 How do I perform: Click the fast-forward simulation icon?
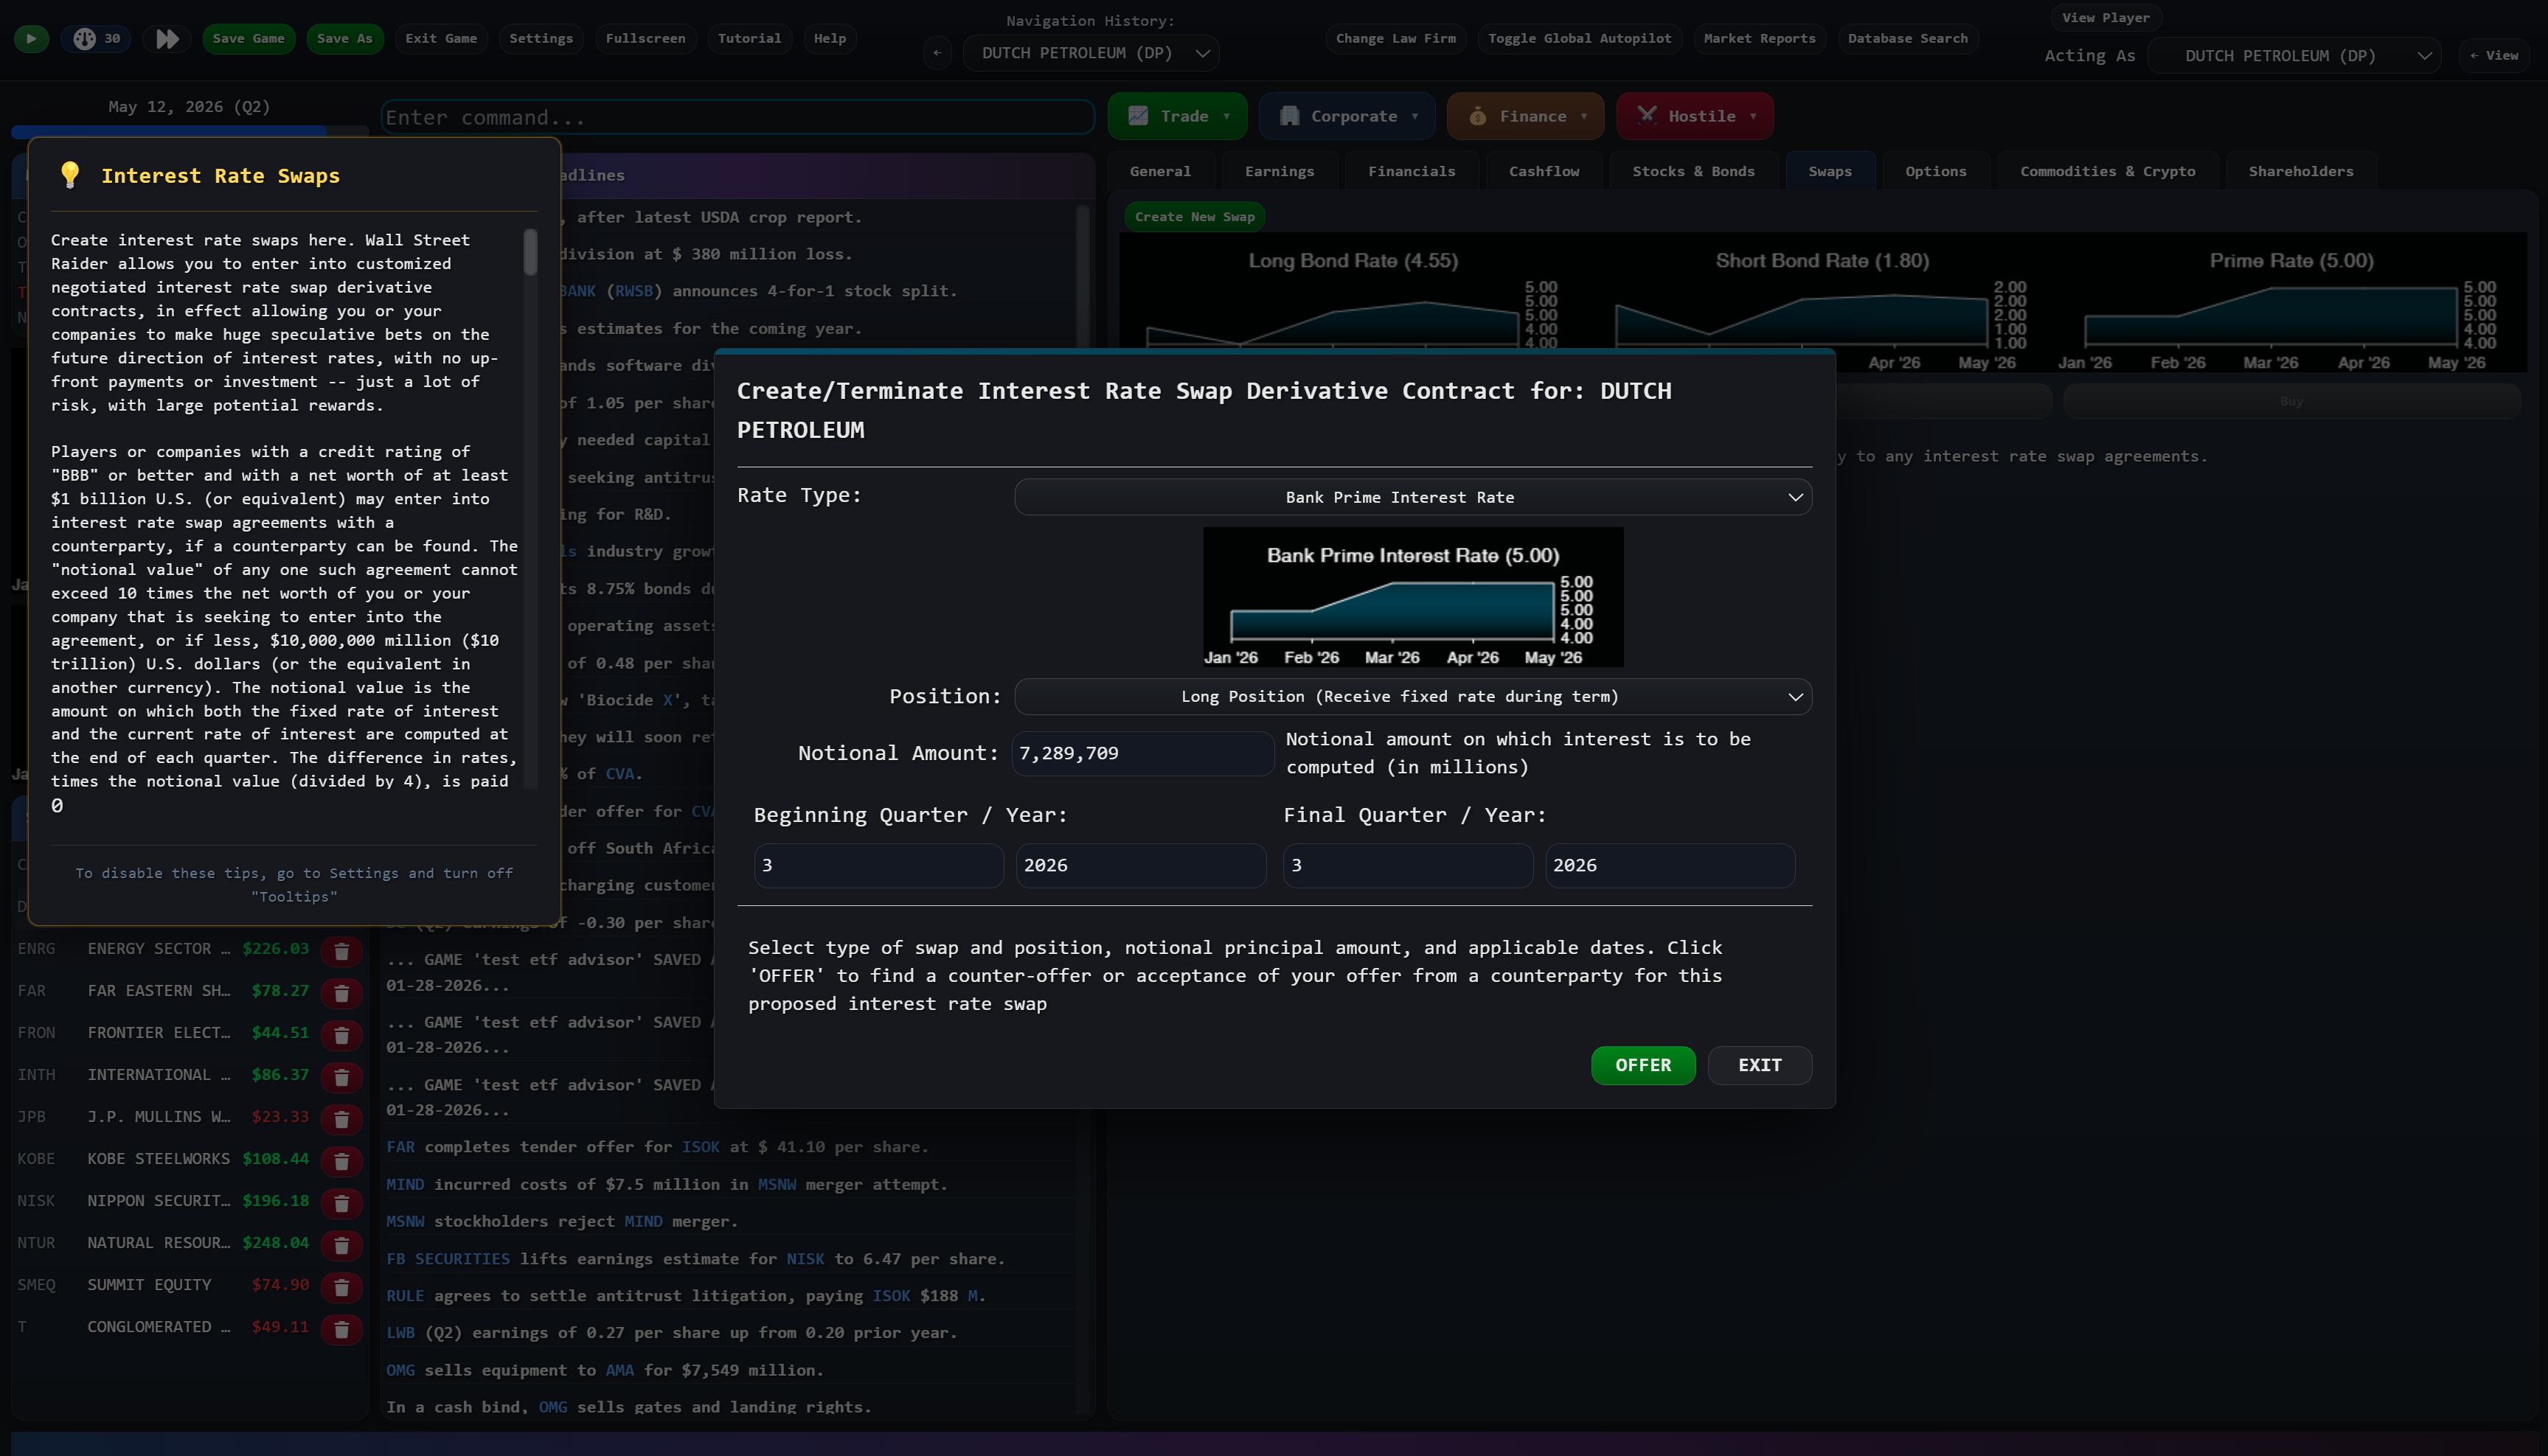[x=166, y=38]
